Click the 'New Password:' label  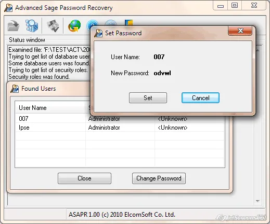pos(130,73)
